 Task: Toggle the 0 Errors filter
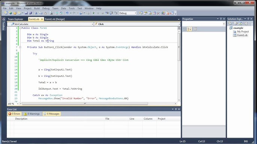(x=14, y=114)
